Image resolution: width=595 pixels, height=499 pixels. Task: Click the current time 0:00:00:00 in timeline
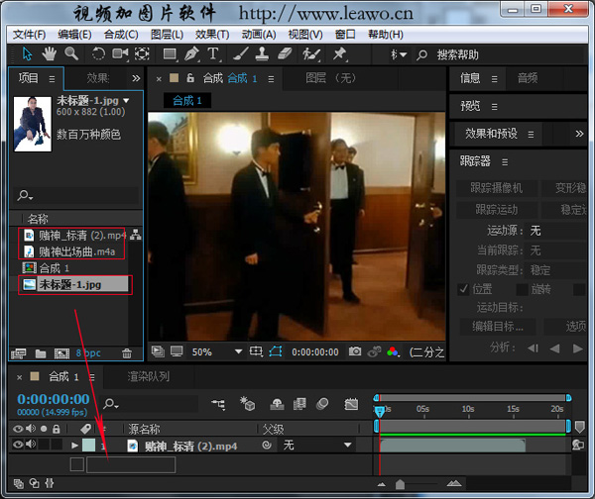pyautogui.click(x=54, y=399)
